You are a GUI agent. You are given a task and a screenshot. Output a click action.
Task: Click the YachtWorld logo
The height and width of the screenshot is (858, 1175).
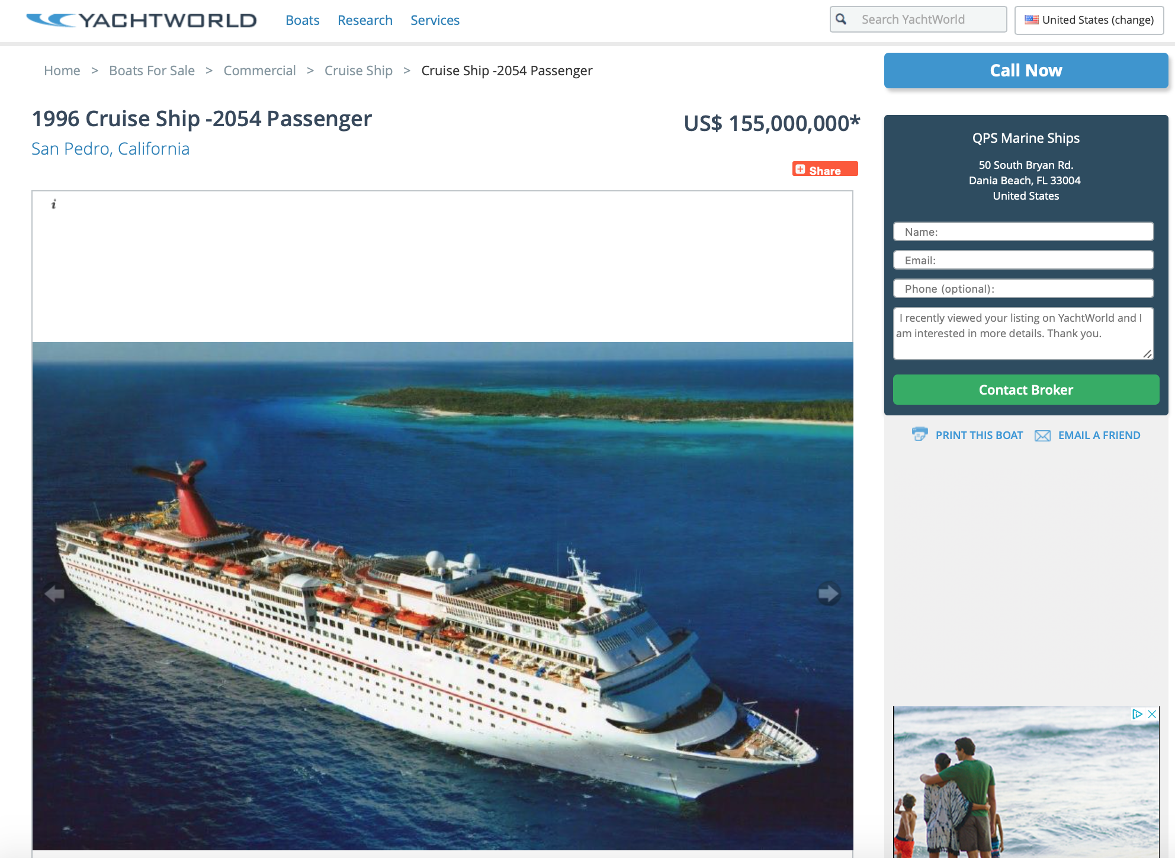(142, 20)
